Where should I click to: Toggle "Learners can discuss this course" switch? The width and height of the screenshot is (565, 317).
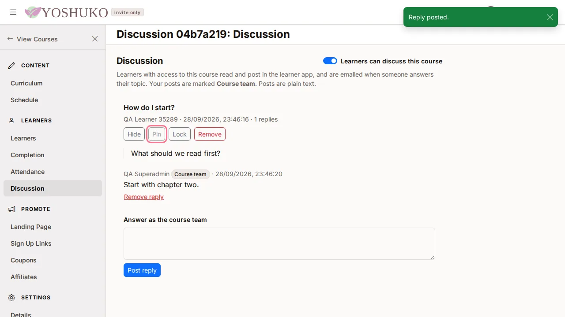[x=330, y=61]
